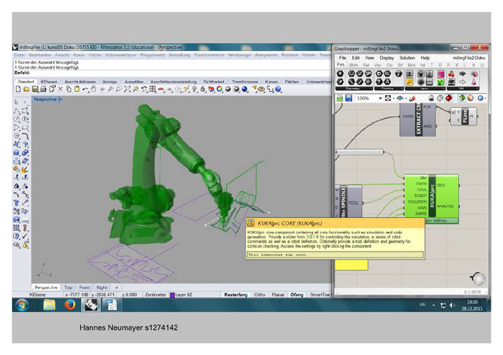
Task: Click the Print icon in Rhino toolbar
Action: pos(44,89)
